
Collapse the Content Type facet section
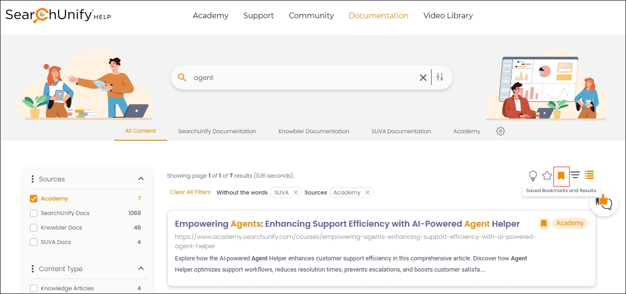coord(141,269)
